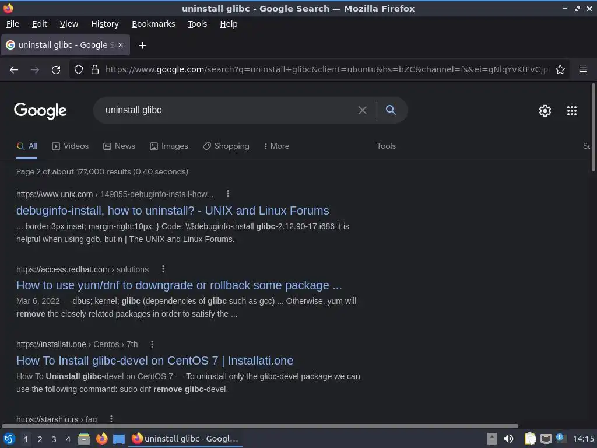Viewport: 597px width, 448px height.
Task: Launch Firefox from taskbar launcher
Action: [x=101, y=439]
